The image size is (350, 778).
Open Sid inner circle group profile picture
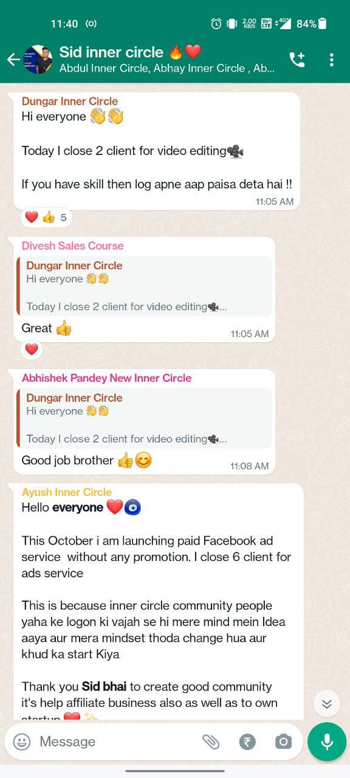(38, 60)
